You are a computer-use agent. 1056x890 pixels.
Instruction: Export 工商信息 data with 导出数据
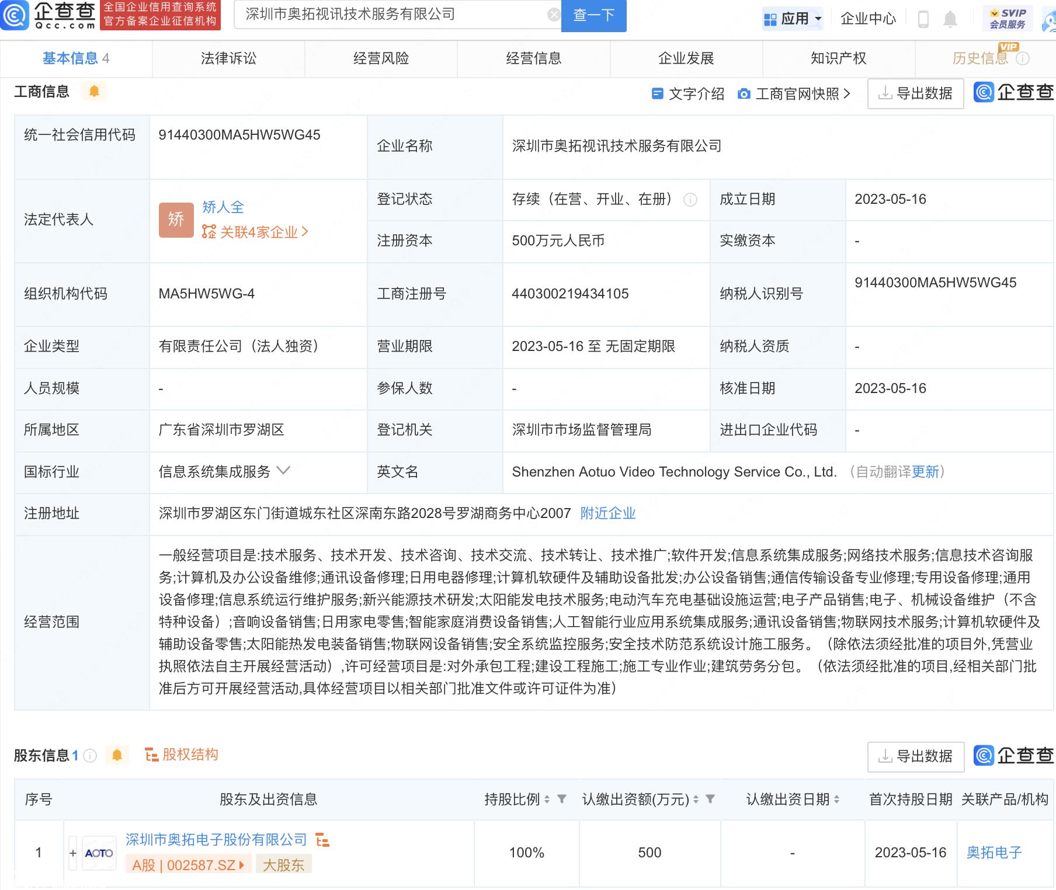point(915,93)
